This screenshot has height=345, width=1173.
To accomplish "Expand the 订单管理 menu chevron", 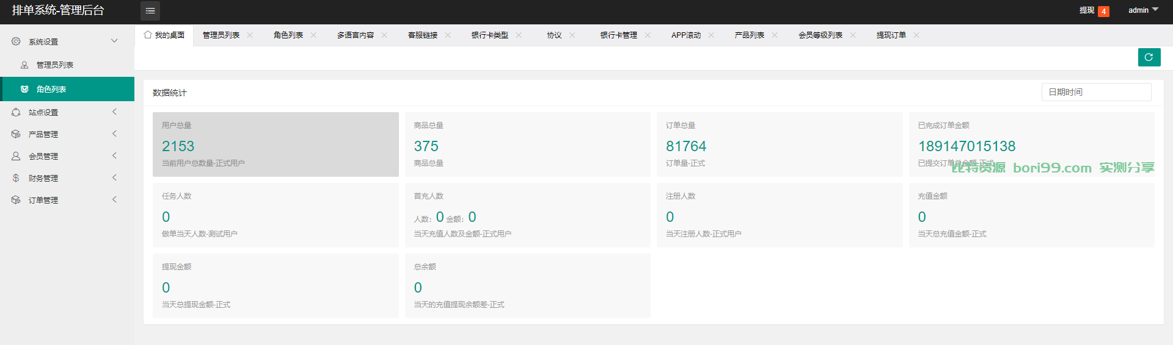I will click(114, 199).
